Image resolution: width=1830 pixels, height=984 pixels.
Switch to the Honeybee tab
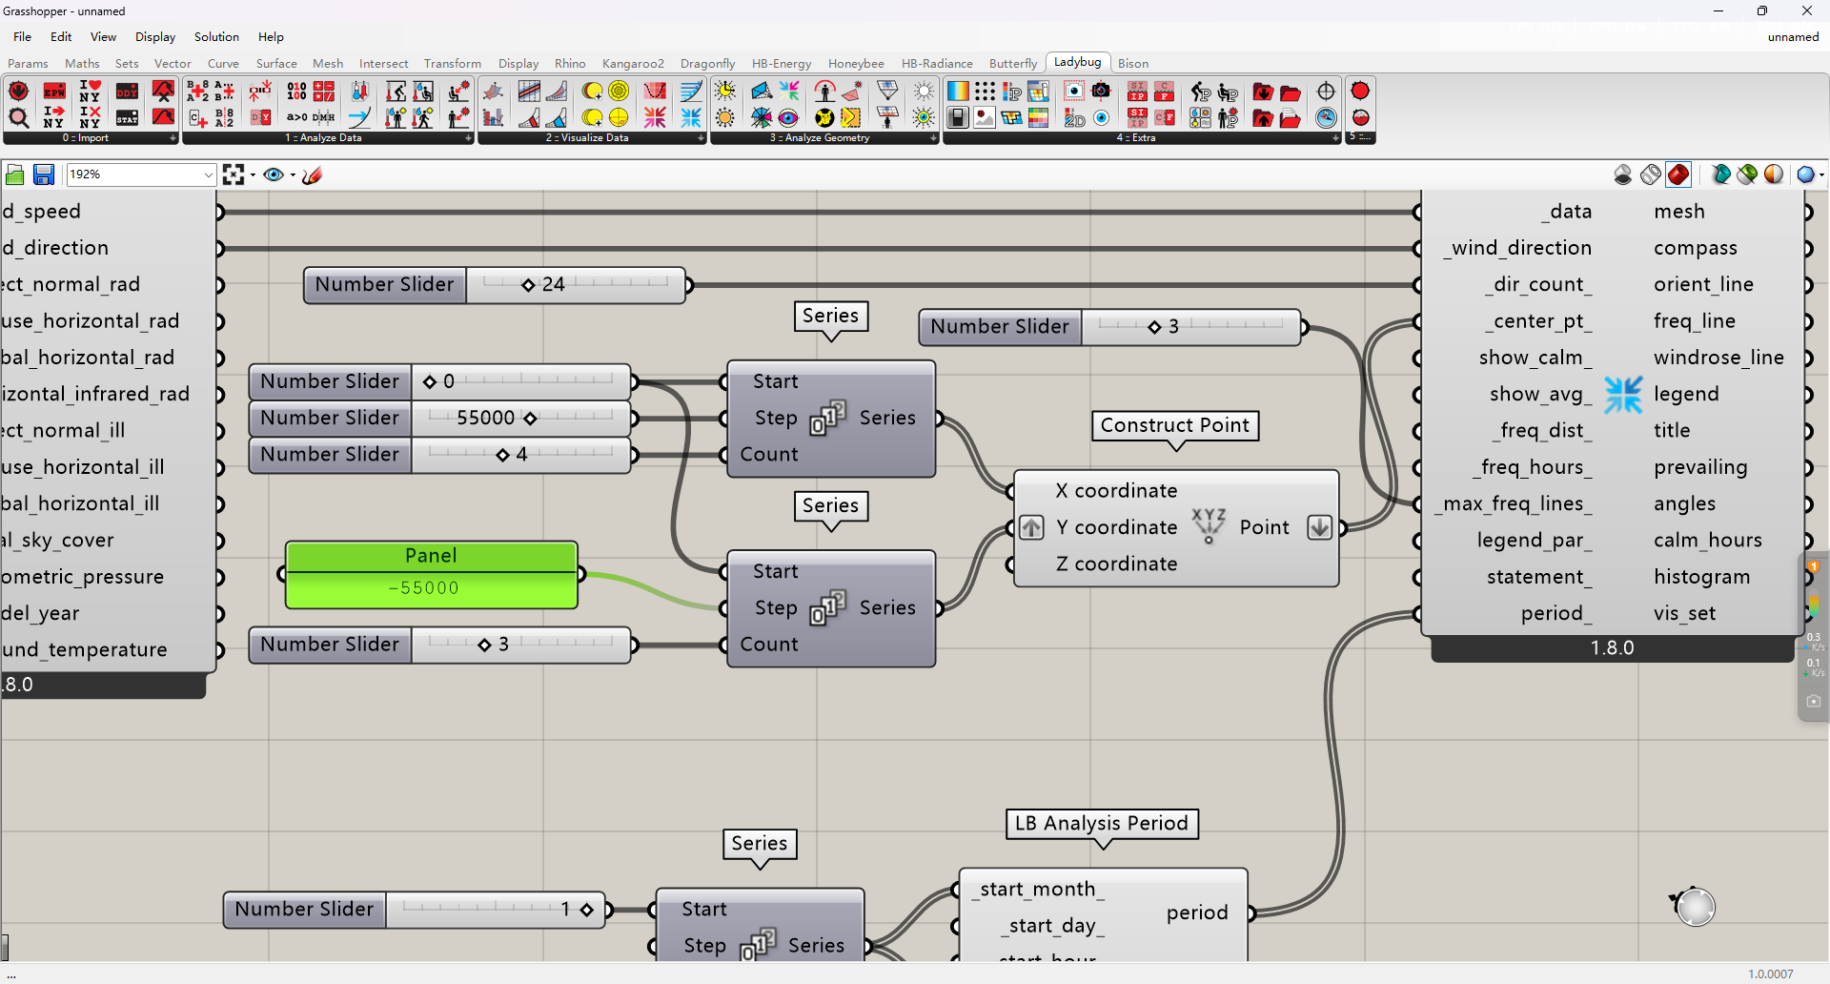pos(856,63)
